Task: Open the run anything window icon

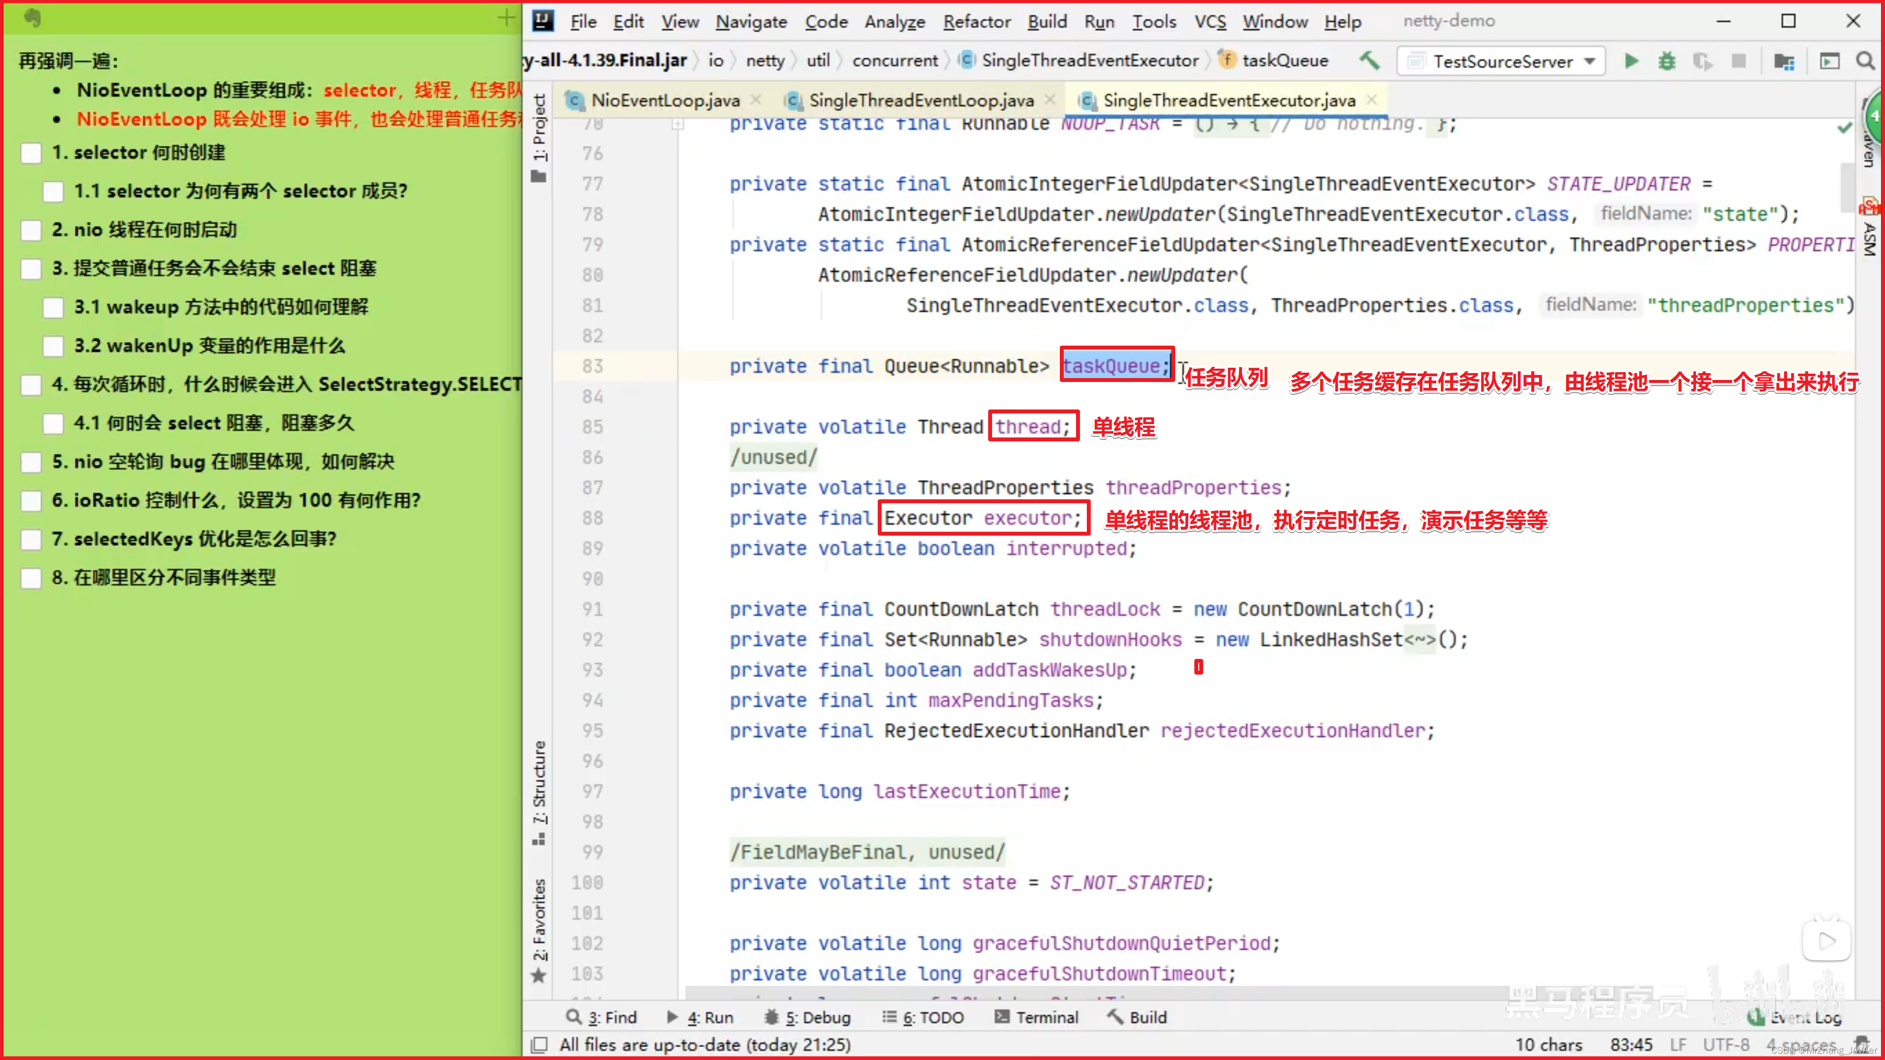Action: 1830,61
